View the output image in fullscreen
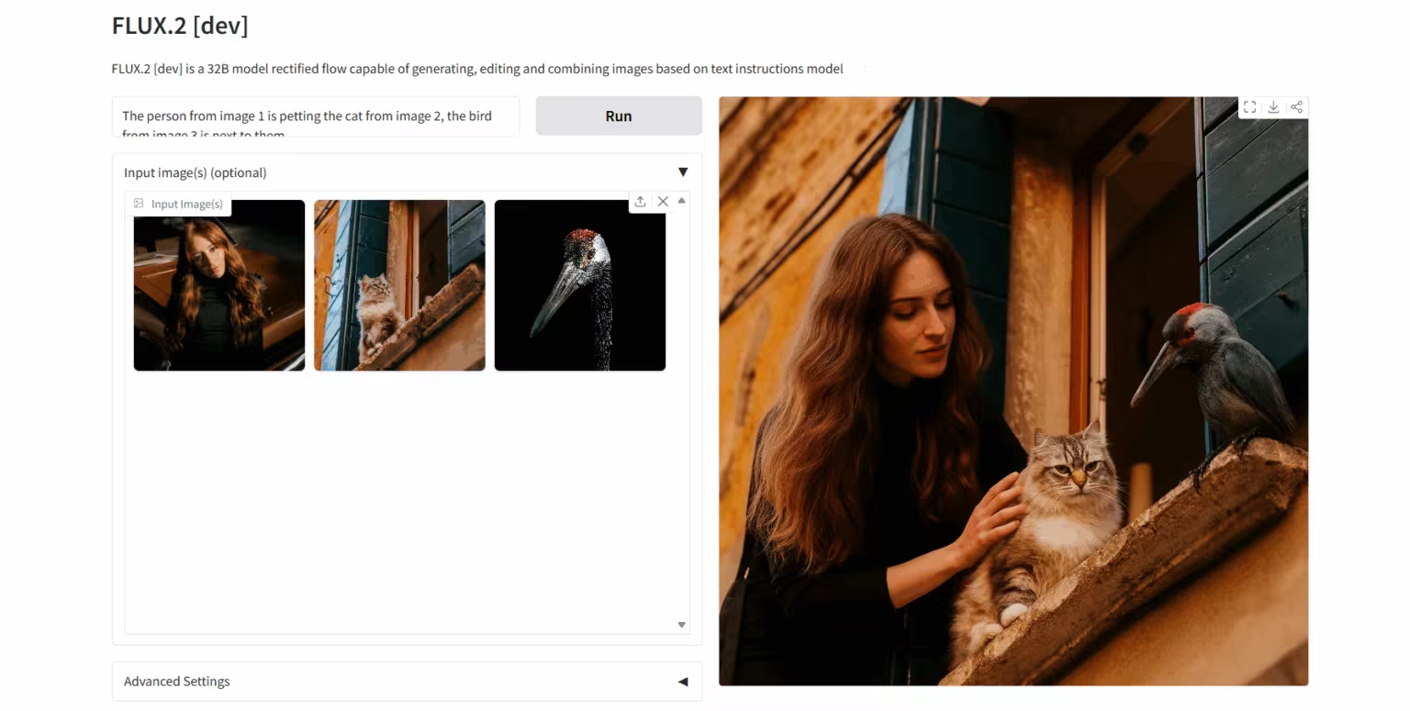Image resolution: width=1410 pixels, height=711 pixels. click(1249, 107)
